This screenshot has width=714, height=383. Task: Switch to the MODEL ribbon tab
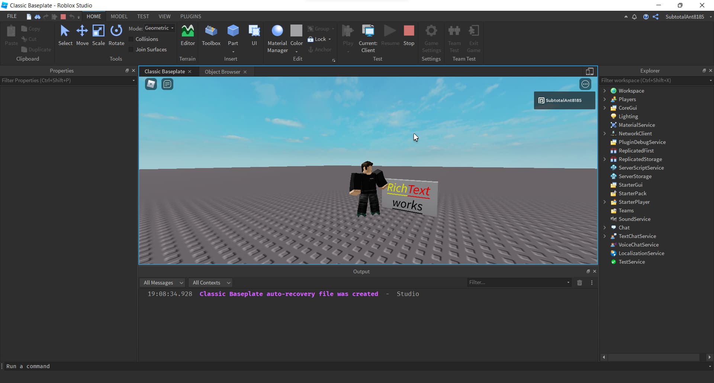pyautogui.click(x=119, y=16)
